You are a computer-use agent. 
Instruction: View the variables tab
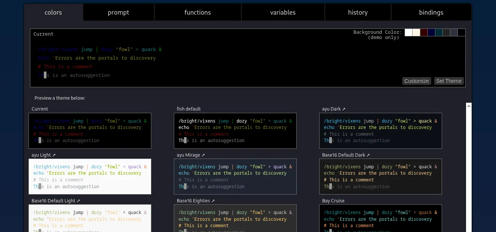(x=283, y=12)
